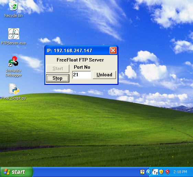Click the question-mark tray icon

tap(142, 172)
